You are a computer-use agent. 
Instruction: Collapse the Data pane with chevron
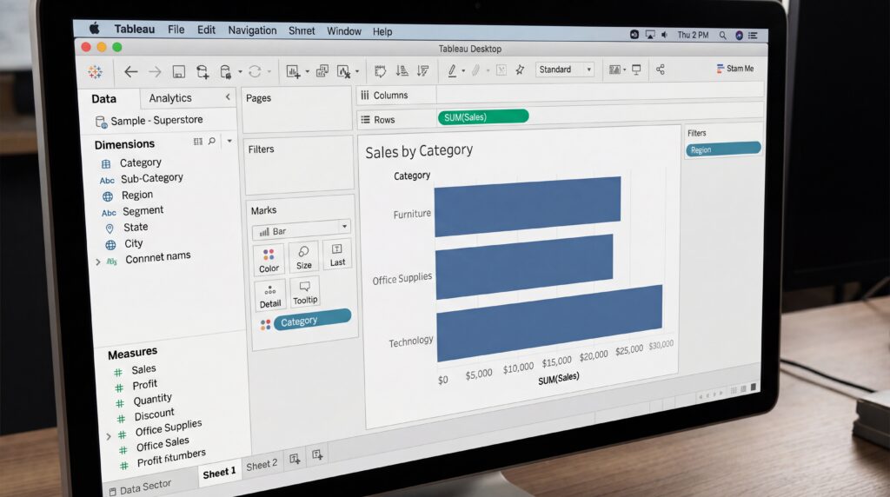coord(228,97)
